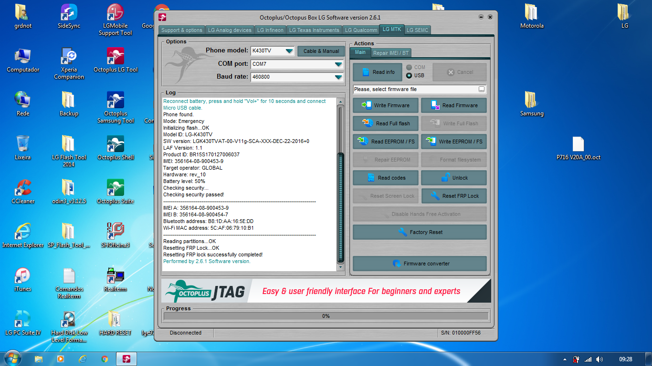
Task: Open the Rede network icon
Action: click(x=23, y=104)
